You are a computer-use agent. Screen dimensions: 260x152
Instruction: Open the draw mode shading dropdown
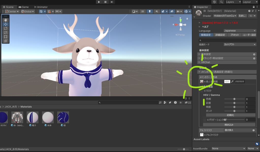pyautogui.click(x=135, y=11)
